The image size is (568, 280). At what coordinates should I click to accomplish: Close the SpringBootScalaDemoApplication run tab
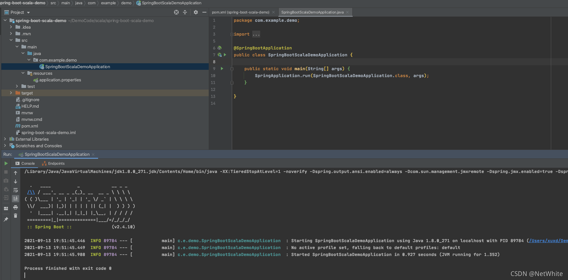tap(93, 154)
